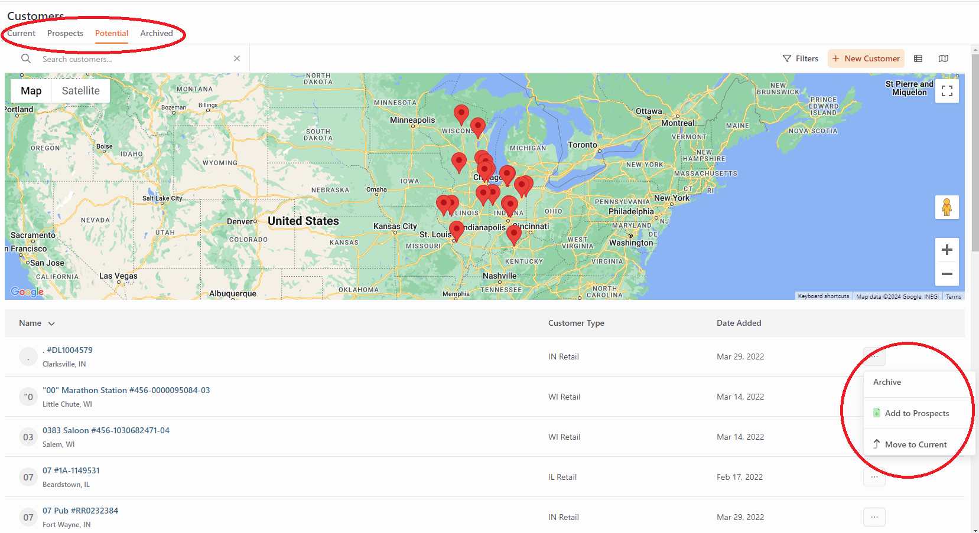Switch to table list view icon
The height and width of the screenshot is (533, 979).
point(918,58)
